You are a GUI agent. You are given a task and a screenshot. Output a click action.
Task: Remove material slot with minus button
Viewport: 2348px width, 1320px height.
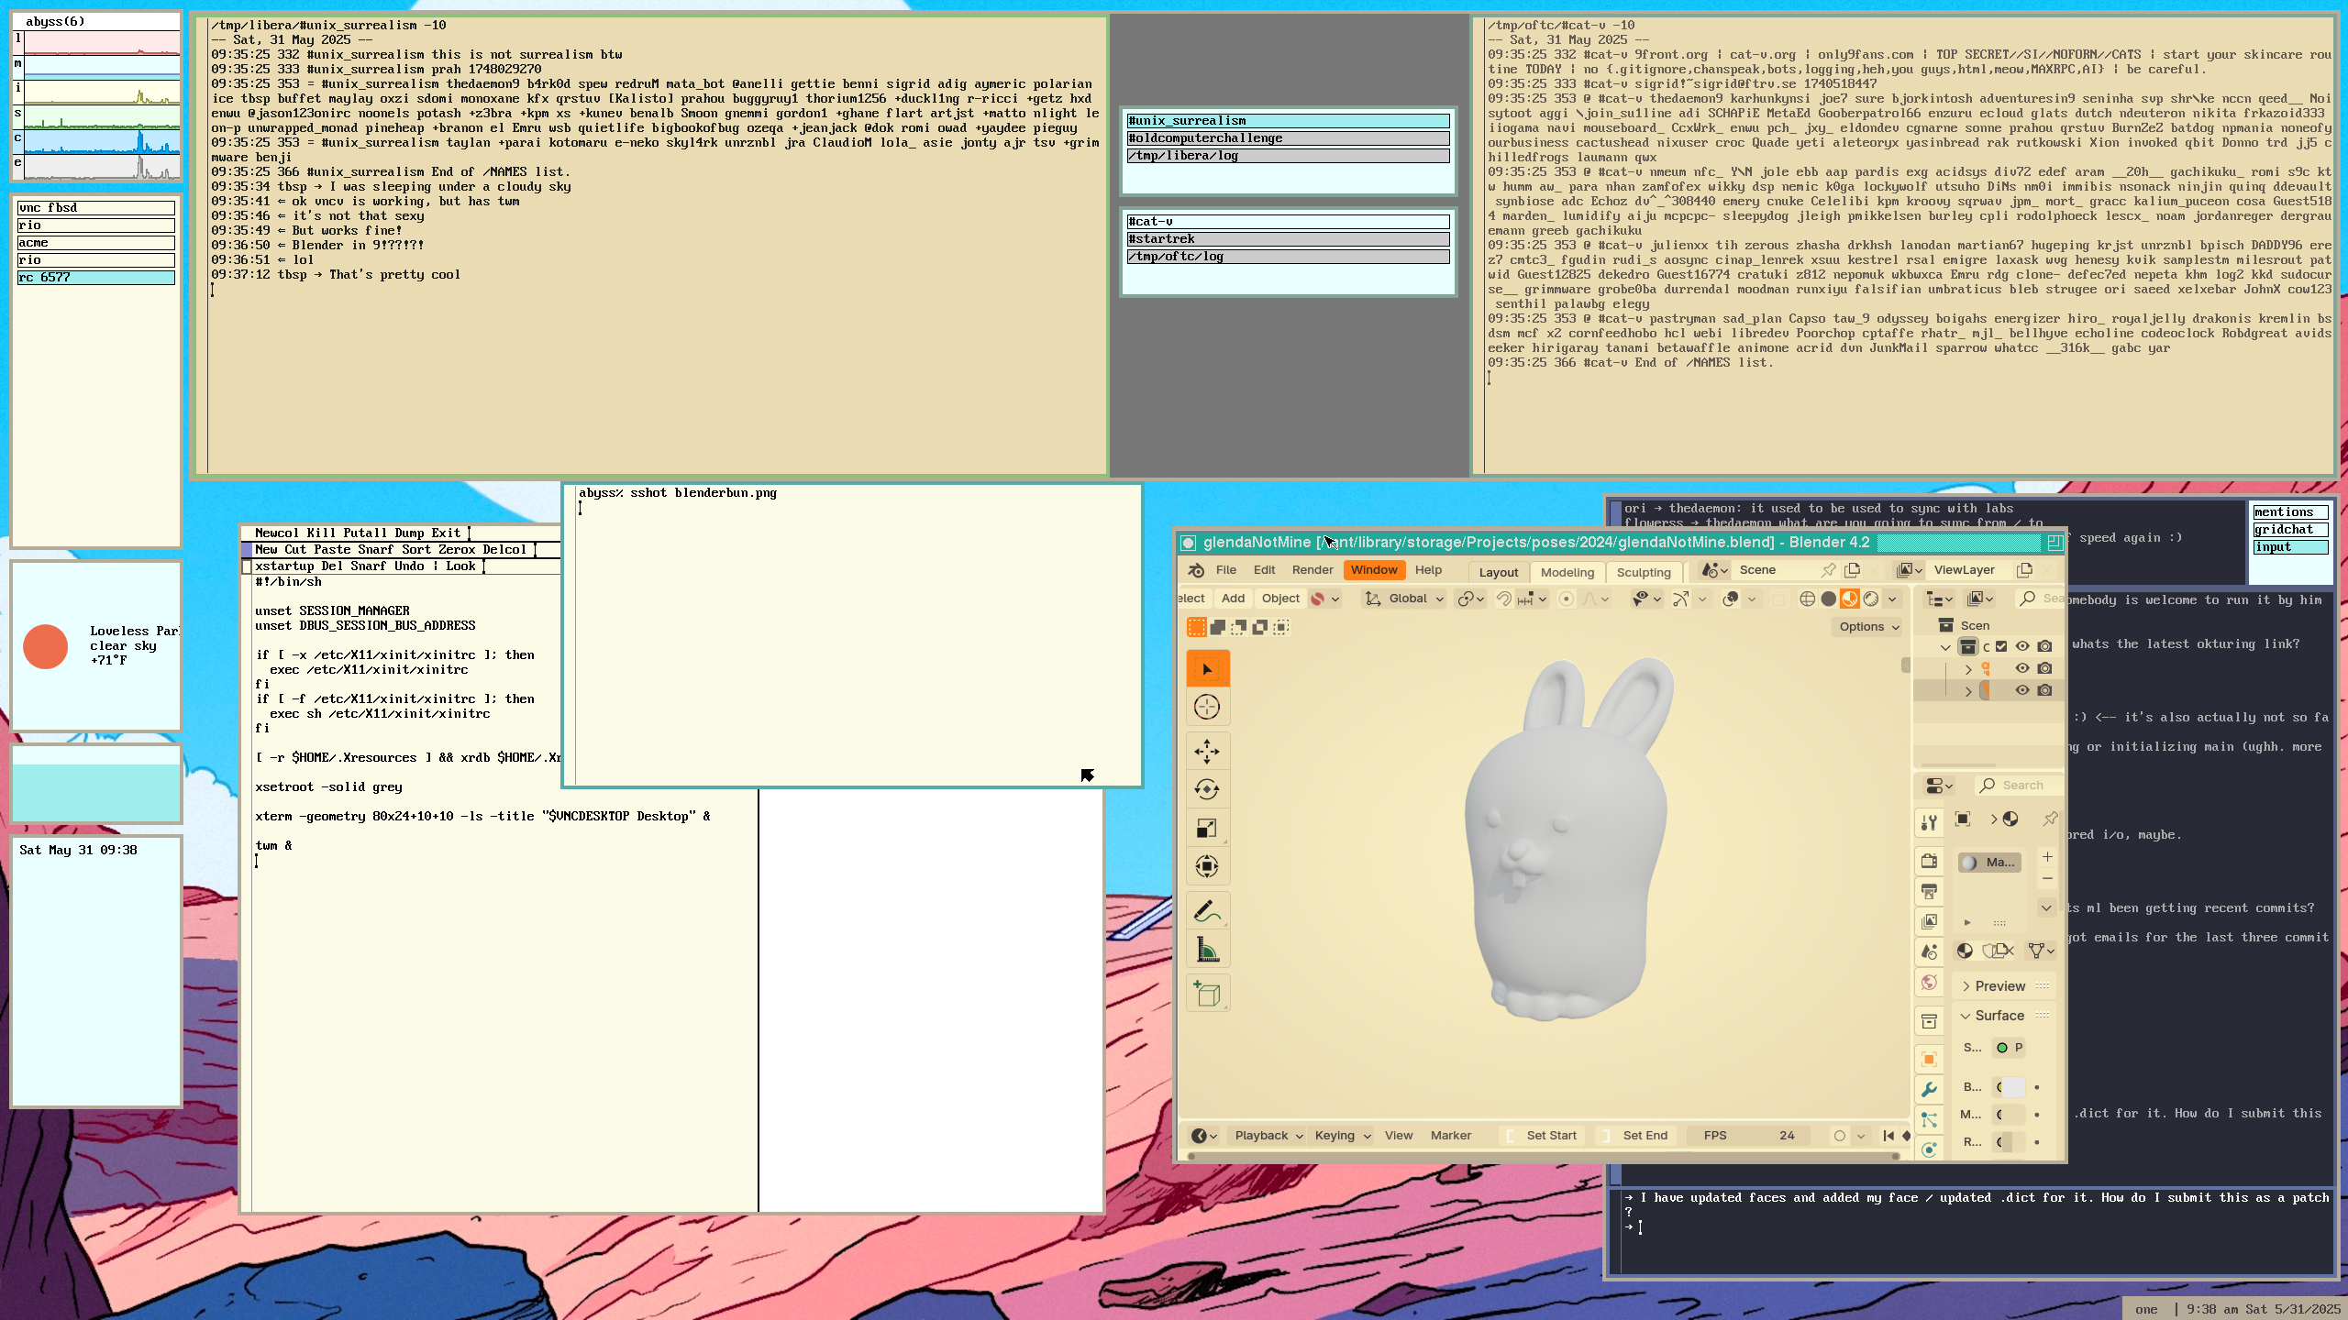click(x=2047, y=878)
